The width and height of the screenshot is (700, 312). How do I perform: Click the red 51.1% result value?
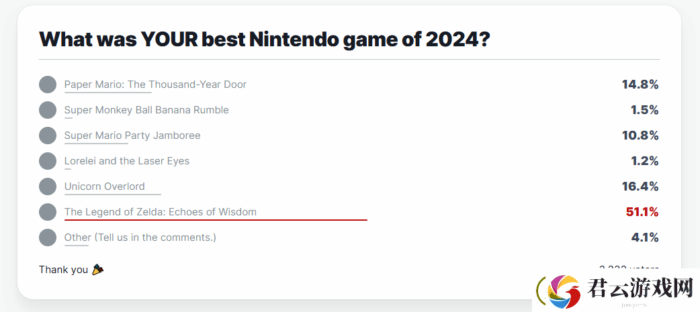pos(642,212)
